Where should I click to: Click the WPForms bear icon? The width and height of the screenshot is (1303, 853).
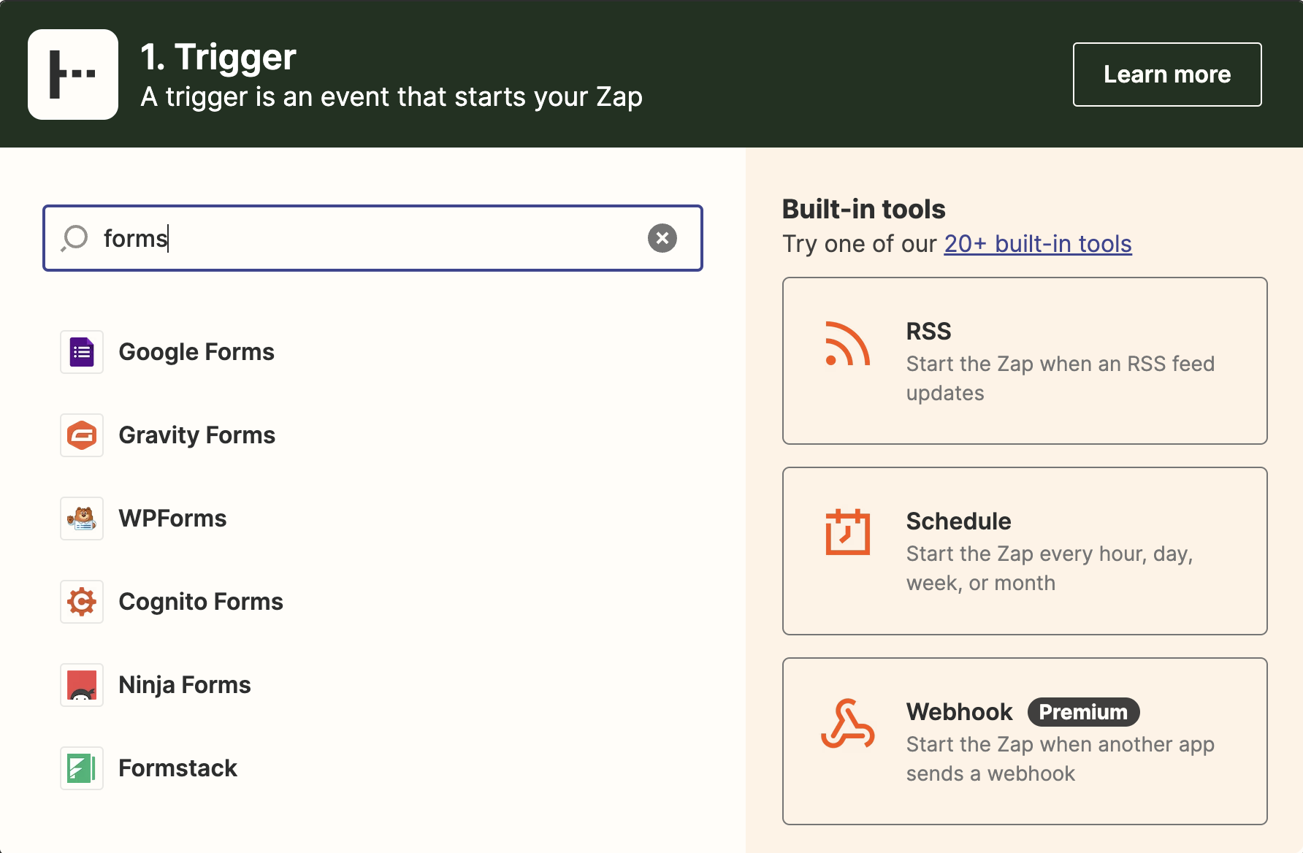tap(81, 519)
